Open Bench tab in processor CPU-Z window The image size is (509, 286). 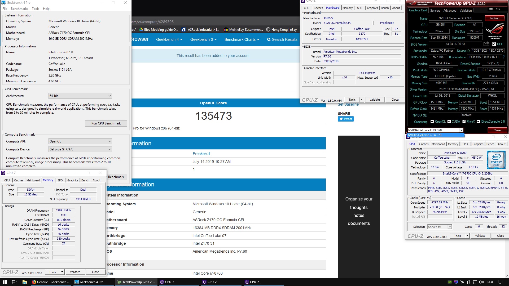pos(490,144)
